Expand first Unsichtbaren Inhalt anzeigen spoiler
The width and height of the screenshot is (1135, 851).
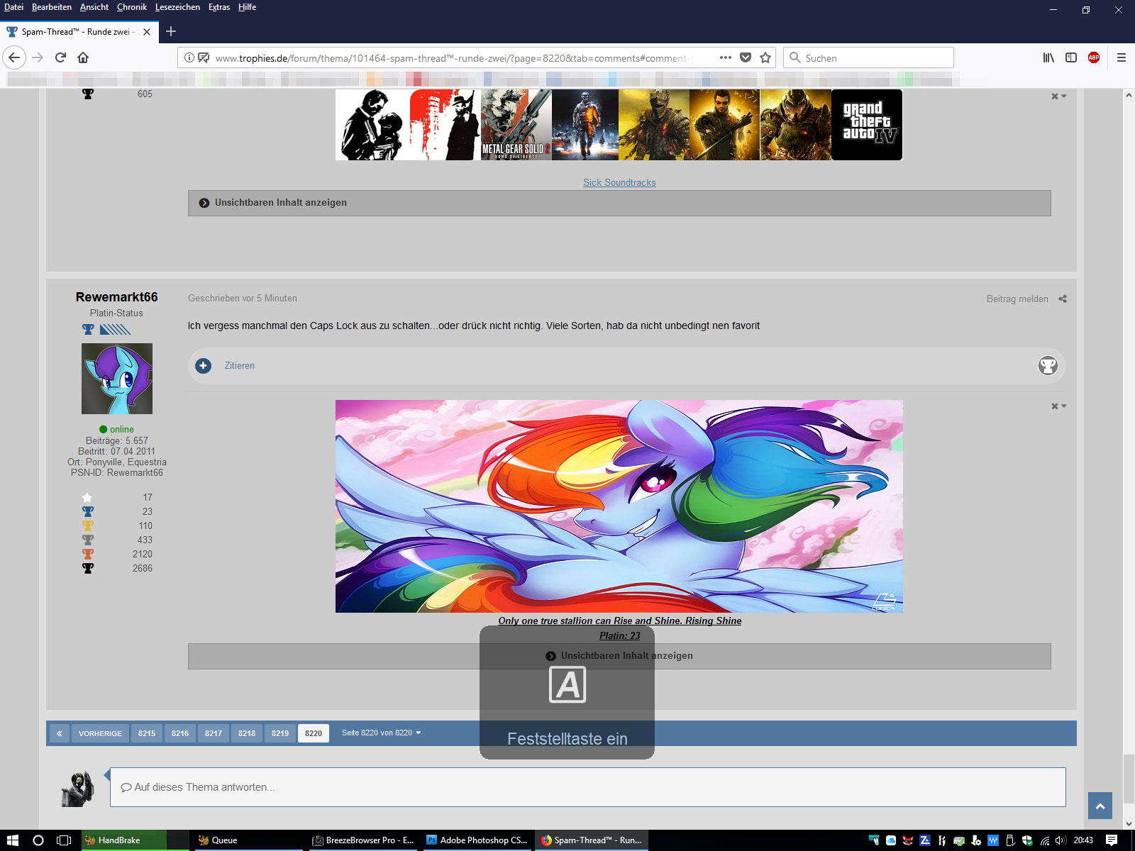[280, 203]
